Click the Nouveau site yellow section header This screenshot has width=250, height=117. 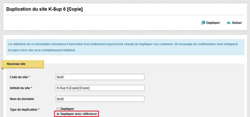22,64
